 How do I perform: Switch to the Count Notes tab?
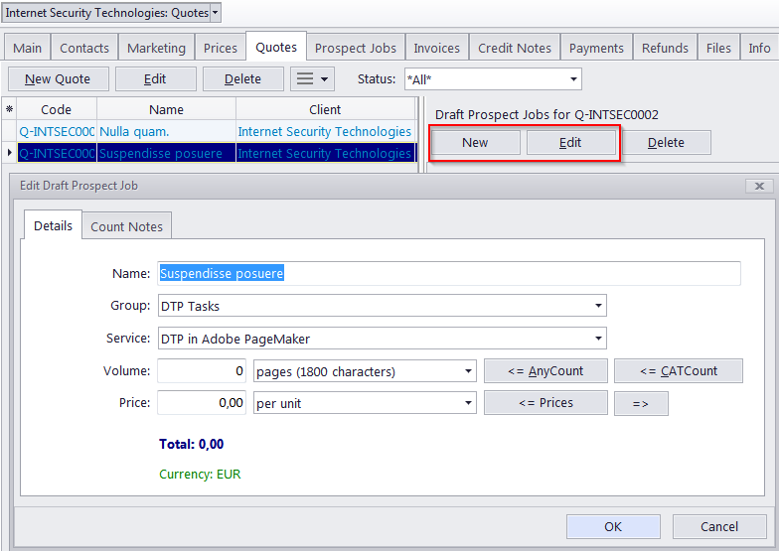[126, 226]
